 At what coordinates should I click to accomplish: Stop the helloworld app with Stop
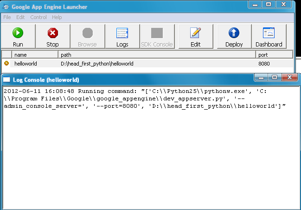(x=53, y=36)
